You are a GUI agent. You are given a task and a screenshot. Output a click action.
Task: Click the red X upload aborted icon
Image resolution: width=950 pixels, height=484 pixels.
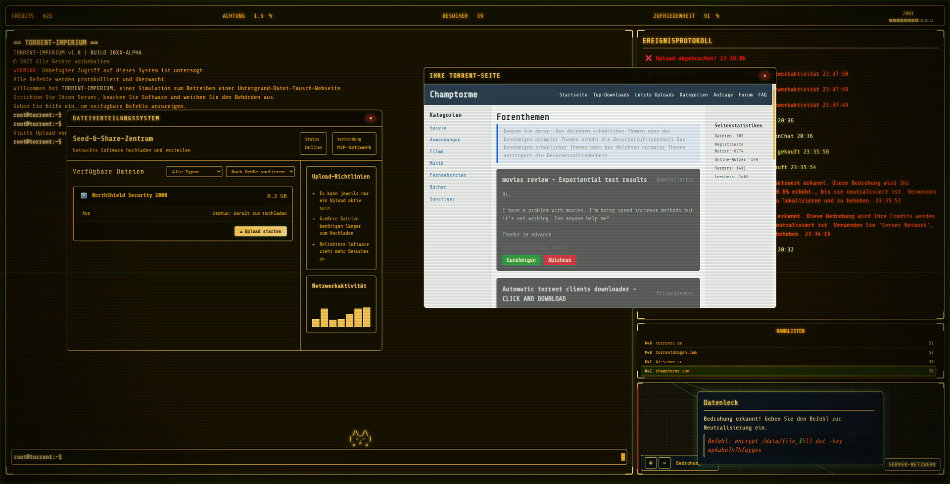[x=648, y=58]
